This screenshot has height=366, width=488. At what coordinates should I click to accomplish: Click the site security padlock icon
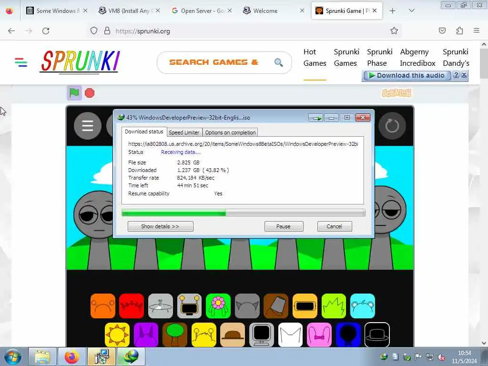point(107,31)
